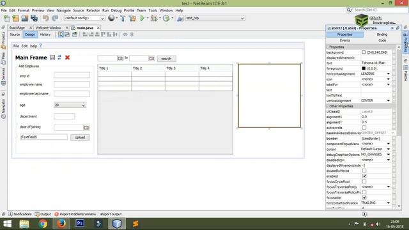Open the Binding properties button
Screen dimensions: 409x230
click(x=382, y=34)
